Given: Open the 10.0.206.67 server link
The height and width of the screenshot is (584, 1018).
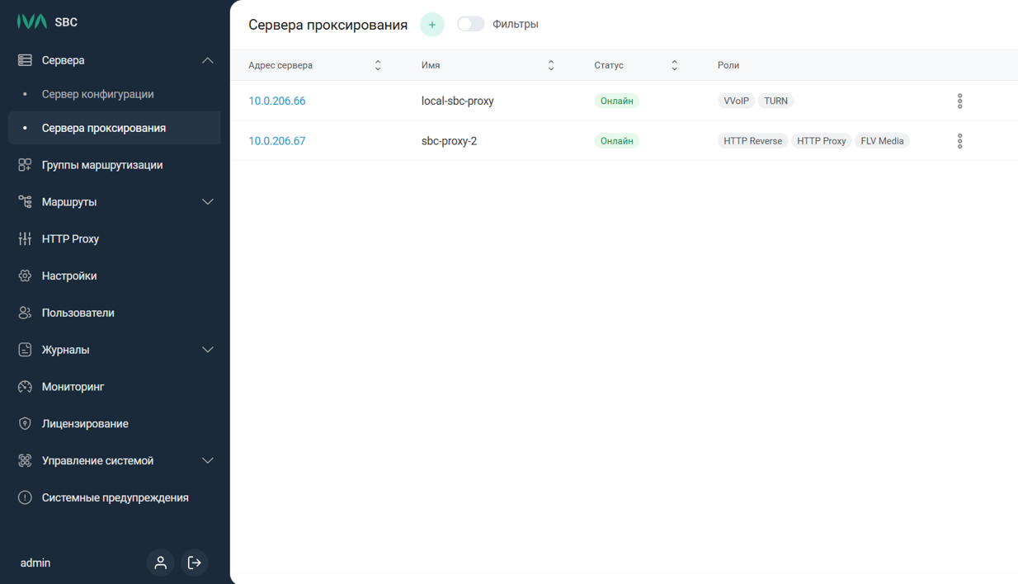Looking at the screenshot, I should pos(277,141).
